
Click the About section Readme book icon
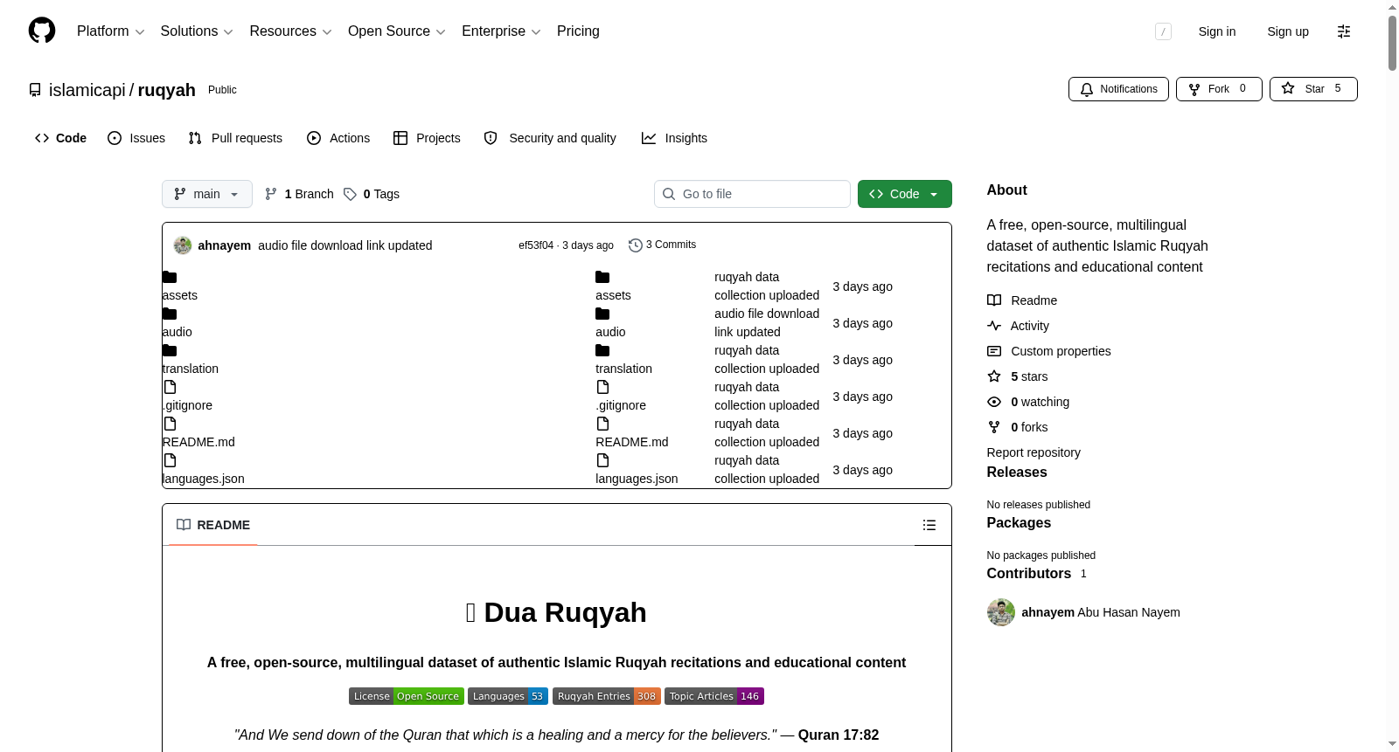coord(994,300)
